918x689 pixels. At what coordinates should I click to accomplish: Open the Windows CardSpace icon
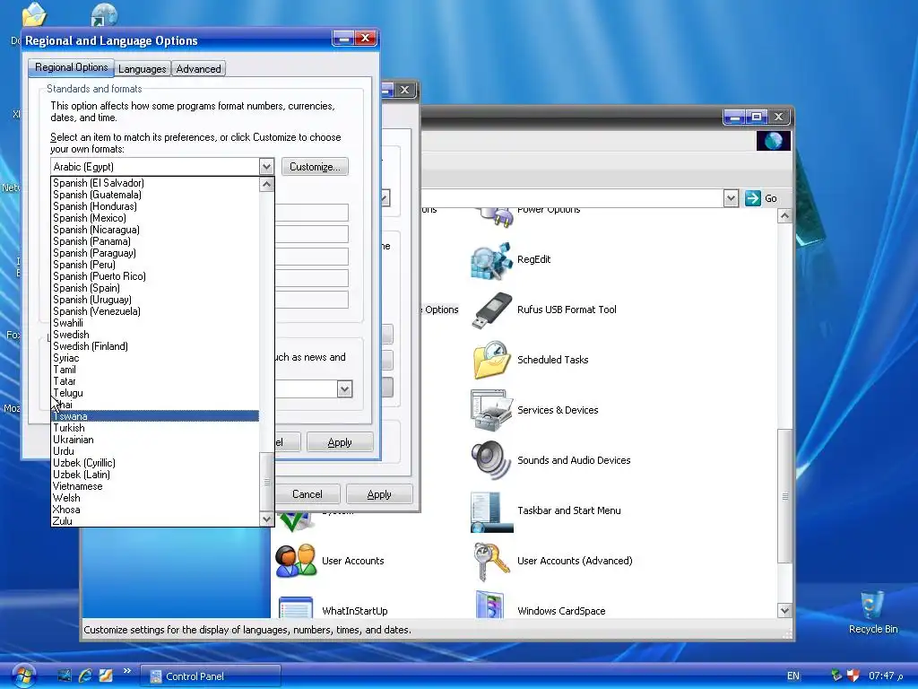[x=491, y=605]
